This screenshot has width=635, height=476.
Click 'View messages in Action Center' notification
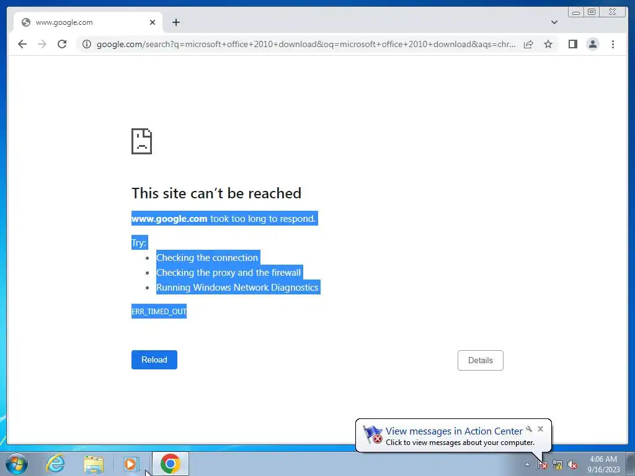453,431
